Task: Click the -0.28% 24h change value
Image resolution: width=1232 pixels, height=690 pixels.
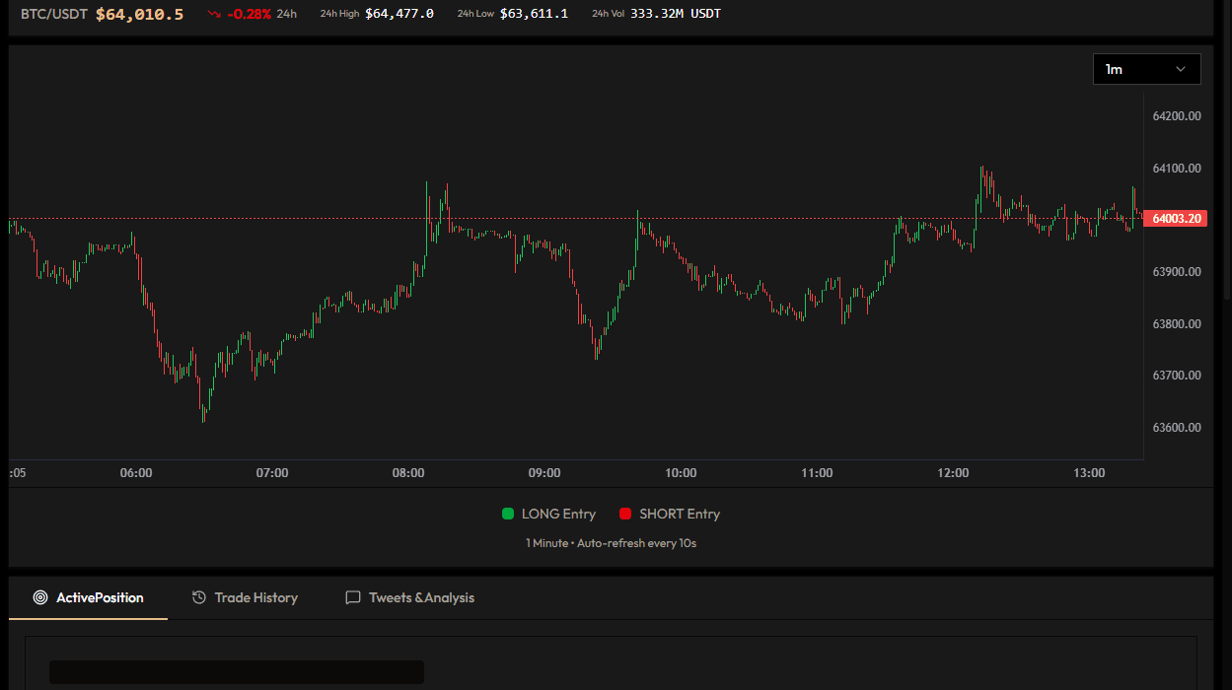Action: point(250,14)
